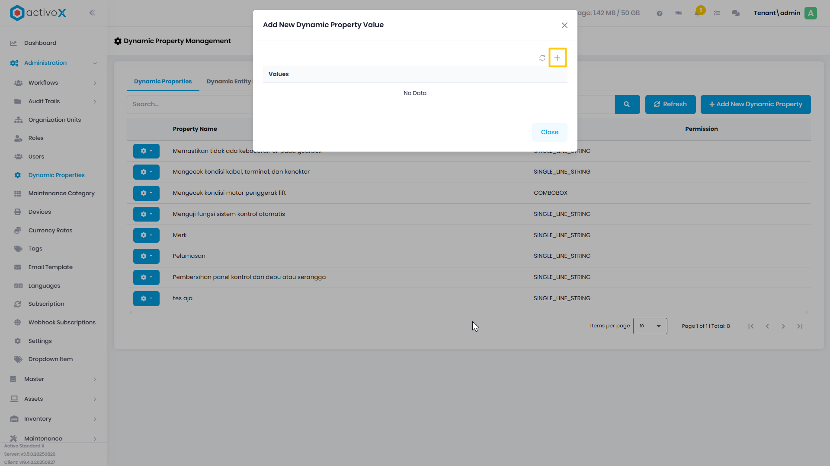
Task: Open the help question mark icon
Action: 659,13
